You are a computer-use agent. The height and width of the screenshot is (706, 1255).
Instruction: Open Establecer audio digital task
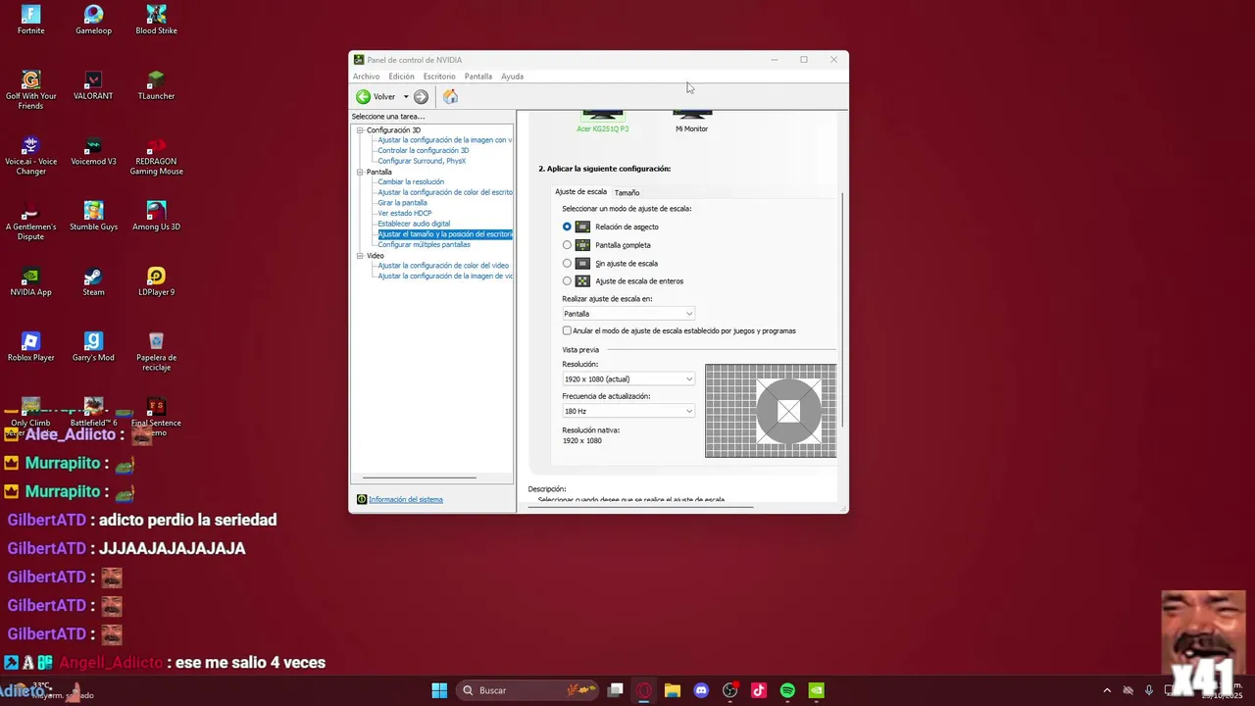tap(414, 224)
